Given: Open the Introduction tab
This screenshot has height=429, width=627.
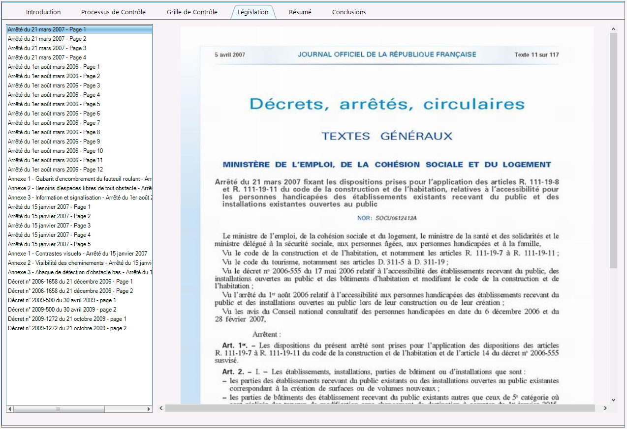Looking at the screenshot, I should tap(43, 12).
